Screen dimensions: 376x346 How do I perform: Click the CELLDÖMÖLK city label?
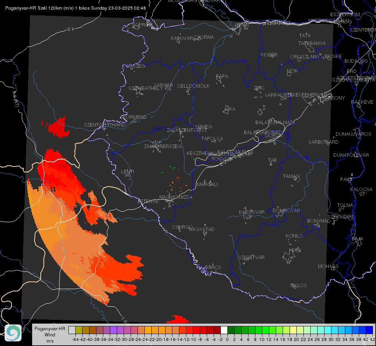click(x=194, y=86)
